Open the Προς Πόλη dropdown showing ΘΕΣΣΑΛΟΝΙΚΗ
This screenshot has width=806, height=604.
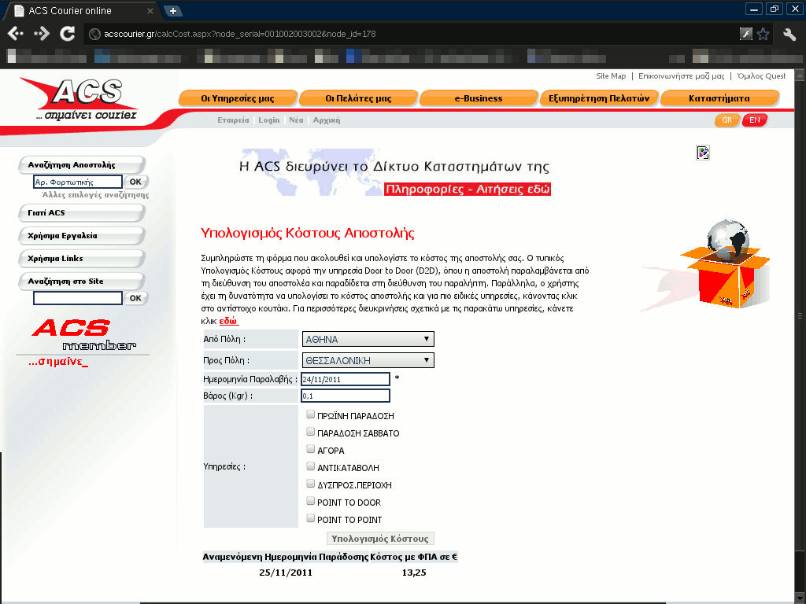tap(368, 360)
